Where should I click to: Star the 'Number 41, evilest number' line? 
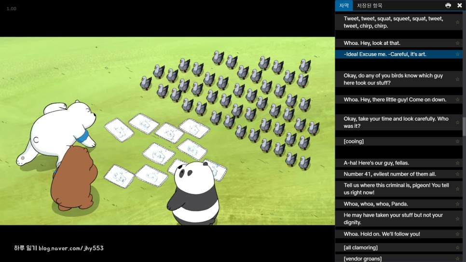pos(457,174)
